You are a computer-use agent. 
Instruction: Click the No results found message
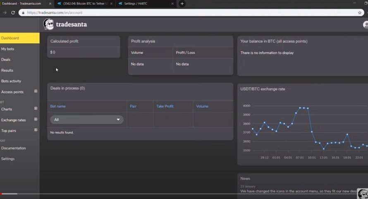tap(62, 132)
